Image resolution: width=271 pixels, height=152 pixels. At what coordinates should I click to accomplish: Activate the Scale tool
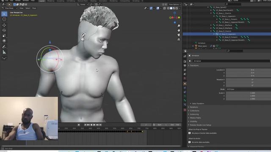tap(4, 35)
